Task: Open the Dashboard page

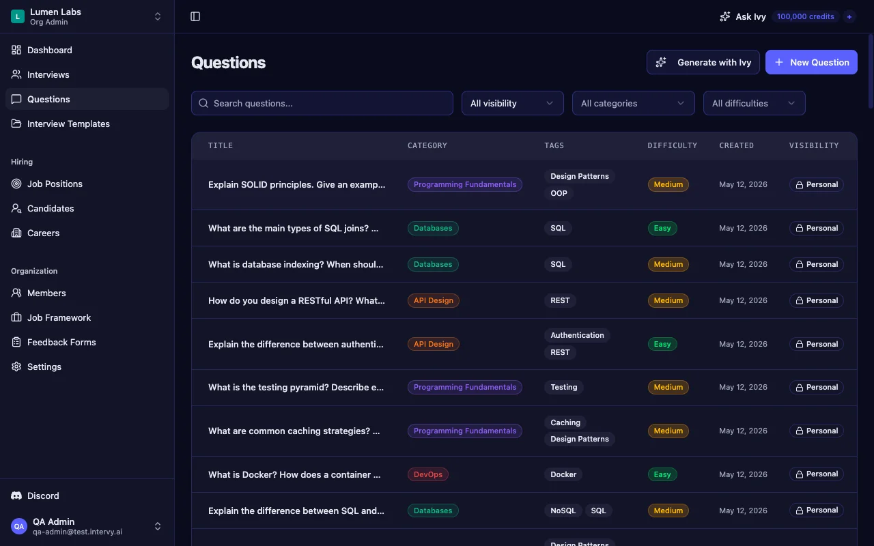Action: point(87,50)
